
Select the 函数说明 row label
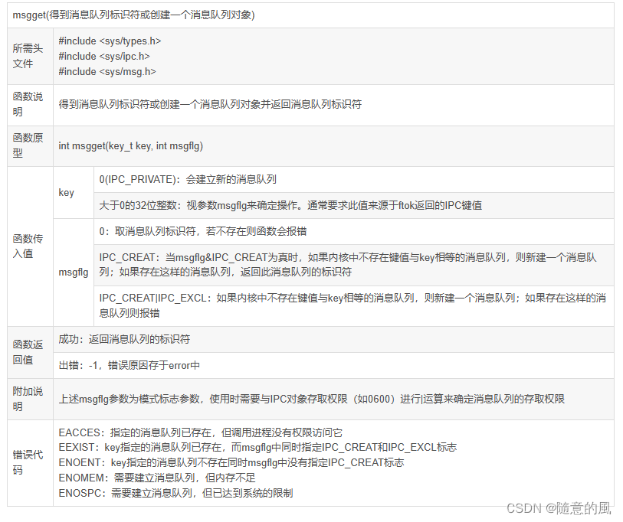click(x=29, y=104)
